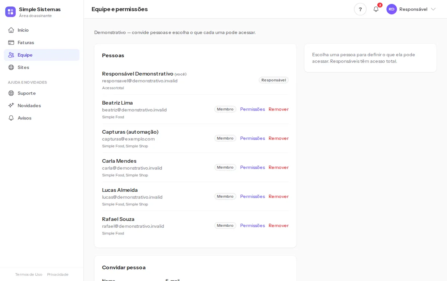
Task: Click the email capturas@exemplo.com
Action: 129,139
